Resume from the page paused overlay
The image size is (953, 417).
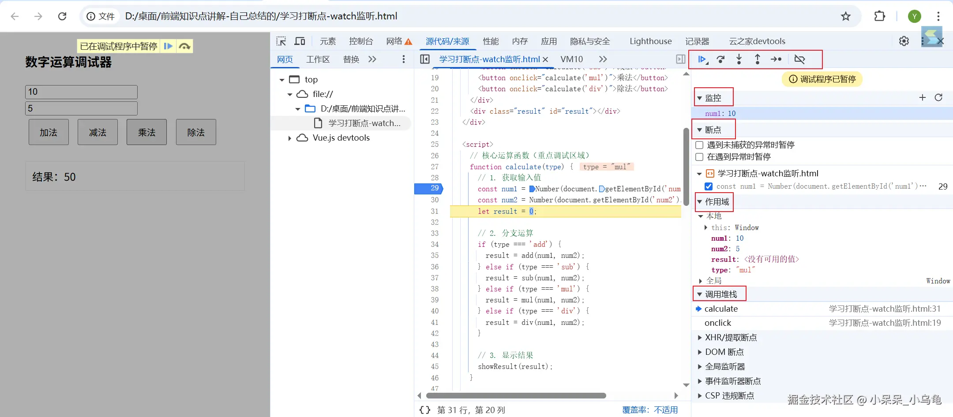pyautogui.click(x=168, y=46)
